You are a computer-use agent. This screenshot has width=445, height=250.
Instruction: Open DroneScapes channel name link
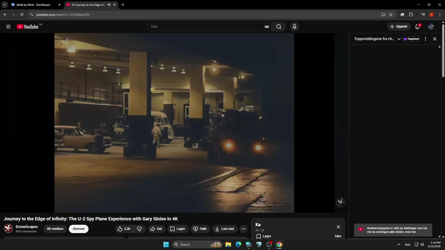pos(27,227)
